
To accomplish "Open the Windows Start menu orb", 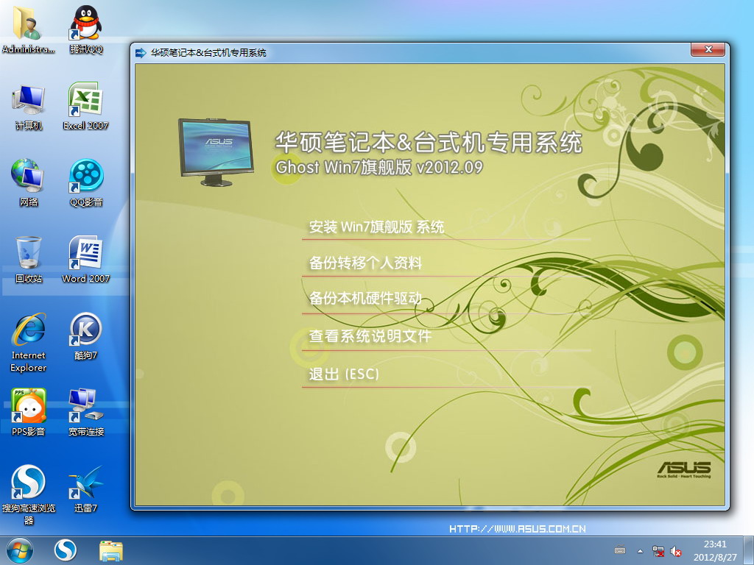I will coord(20,550).
